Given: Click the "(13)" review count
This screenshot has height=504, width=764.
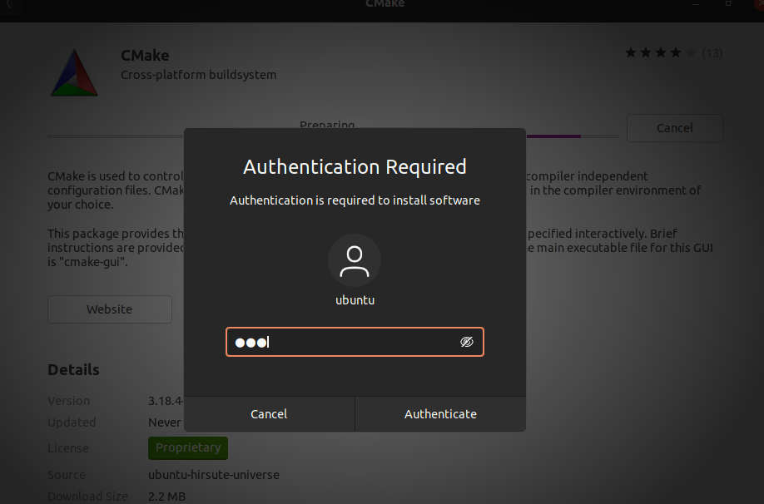Looking at the screenshot, I should [x=712, y=53].
